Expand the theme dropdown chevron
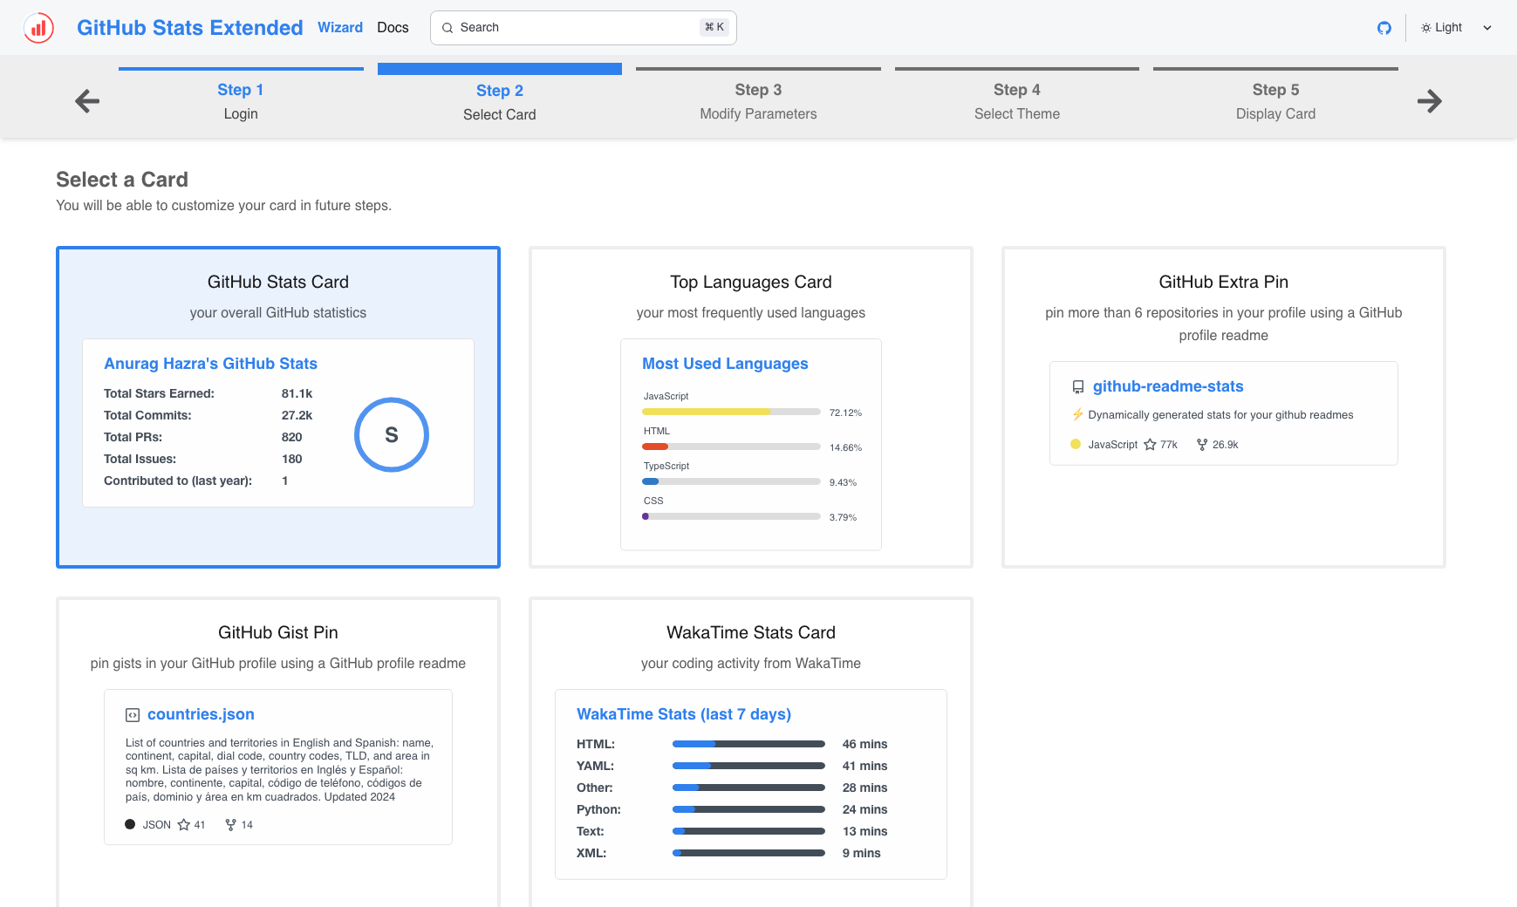The width and height of the screenshot is (1517, 907). [x=1487, y=28]
